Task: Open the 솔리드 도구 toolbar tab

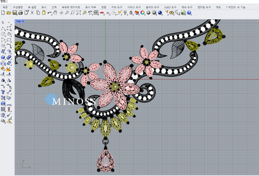Action: 152,7
